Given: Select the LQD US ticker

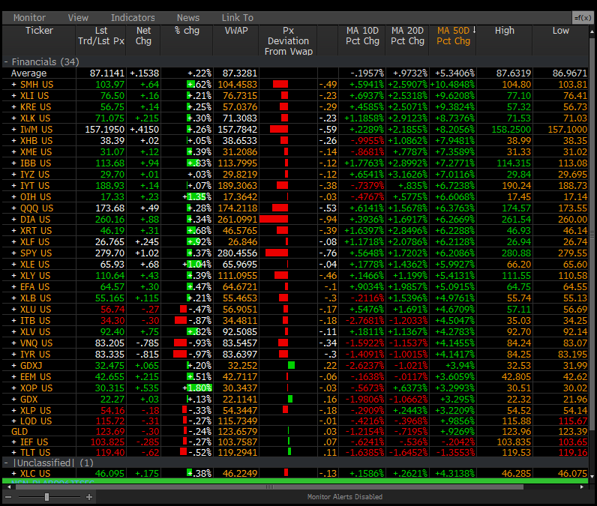Looking at the screenshot, I should coord(36,421).
